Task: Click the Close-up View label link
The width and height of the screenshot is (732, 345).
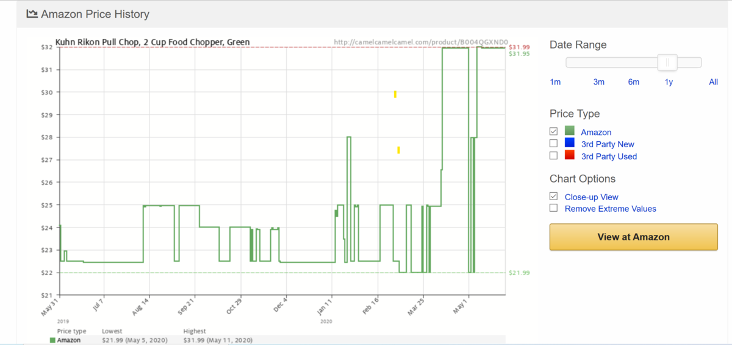Action: pyautogui.click(x=592, y=197)
